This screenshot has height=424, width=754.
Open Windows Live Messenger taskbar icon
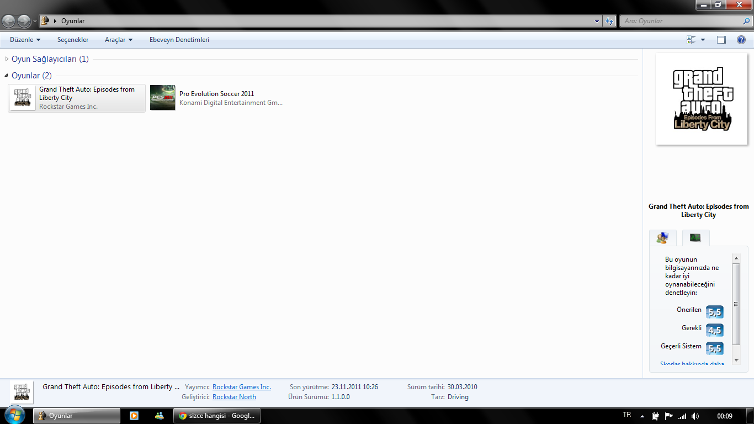(160, 416)
